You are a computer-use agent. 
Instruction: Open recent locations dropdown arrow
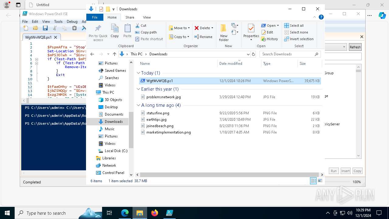point(108,54)
